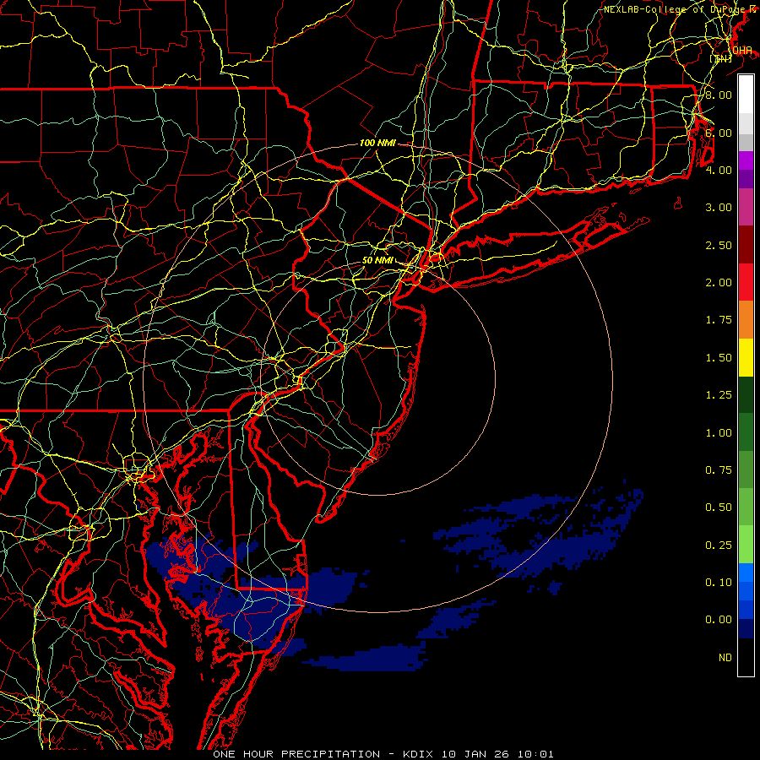Select the 0.00 legend value

(719, 620)
